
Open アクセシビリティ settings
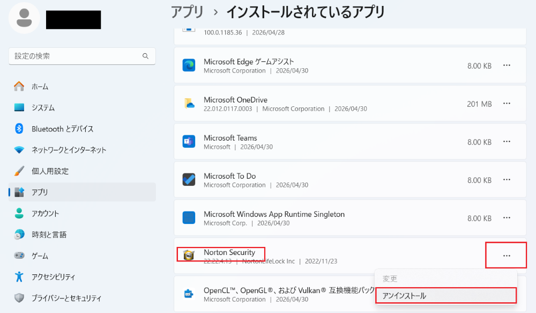tap(82, 276)
